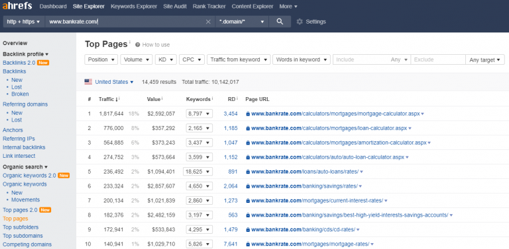Open the http + https protocol dropdown
This screenshot has height=249, width=509.
coord(23,22)
